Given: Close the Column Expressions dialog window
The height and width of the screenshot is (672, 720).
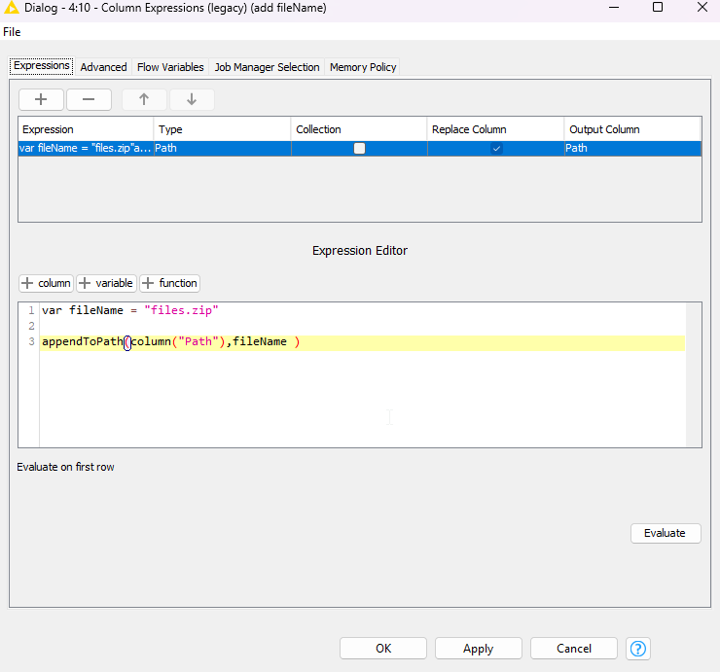Looking at the screenshot, I should (x=702, y=8).
